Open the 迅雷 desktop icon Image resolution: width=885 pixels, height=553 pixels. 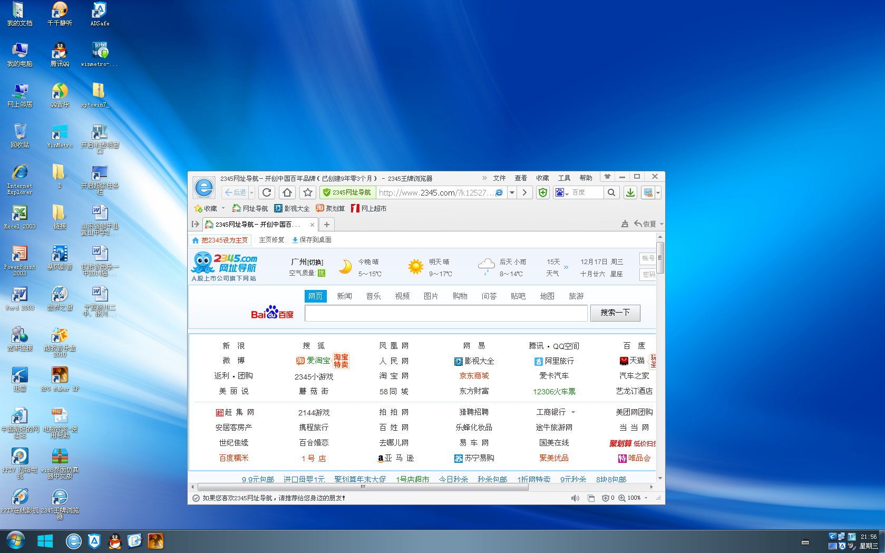pyautogui.click(x=20, y=380)
